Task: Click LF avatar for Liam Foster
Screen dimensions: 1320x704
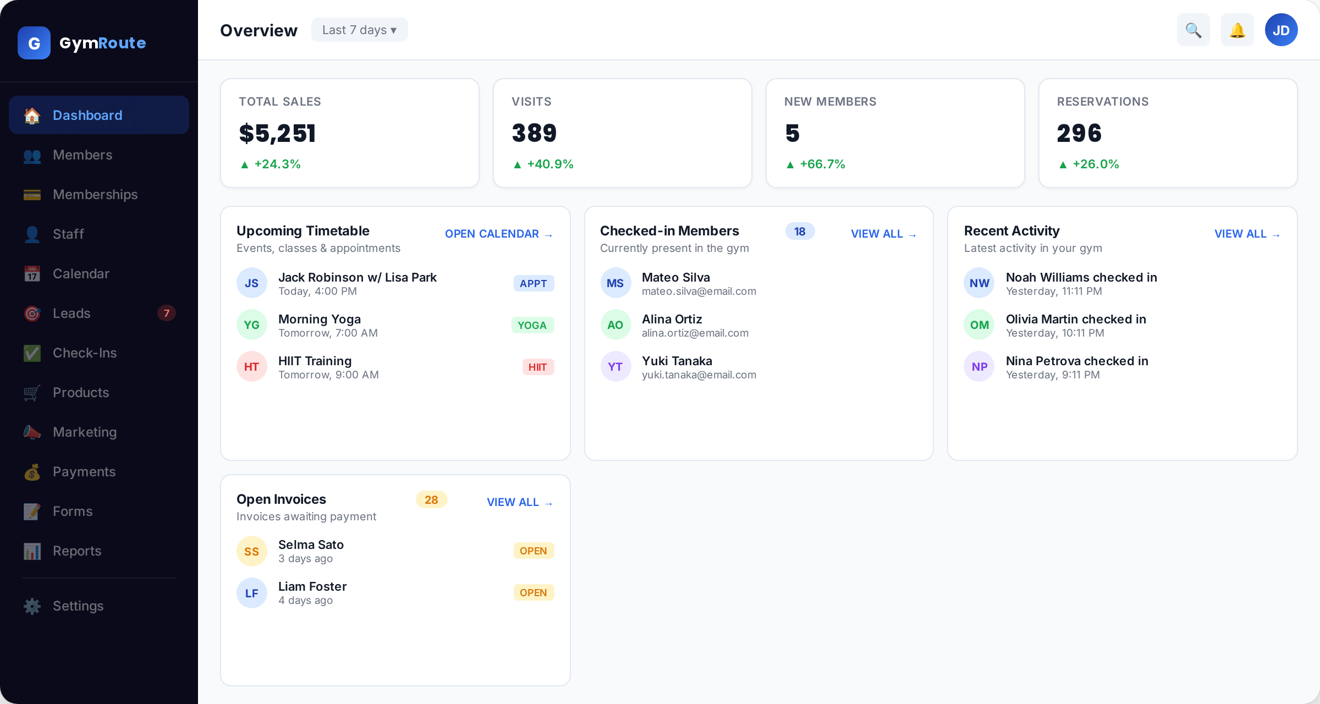Action: click(x=252, y=593)
